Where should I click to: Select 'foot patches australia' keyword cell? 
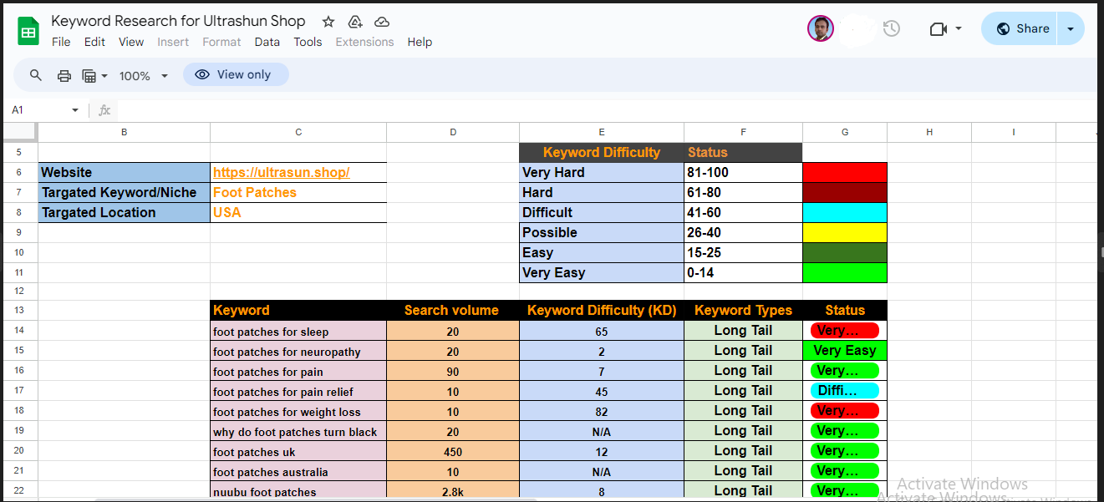[x=298, y=471]
